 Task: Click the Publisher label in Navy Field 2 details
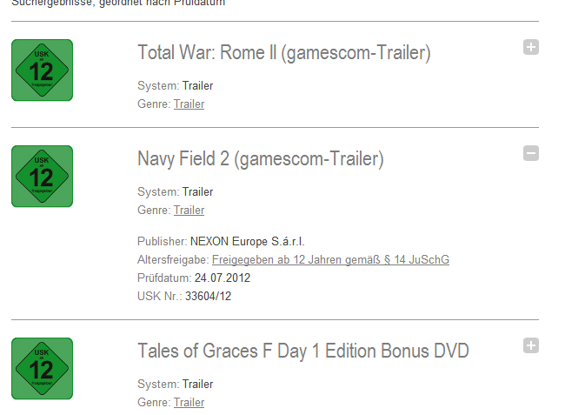tap(162, 241)
